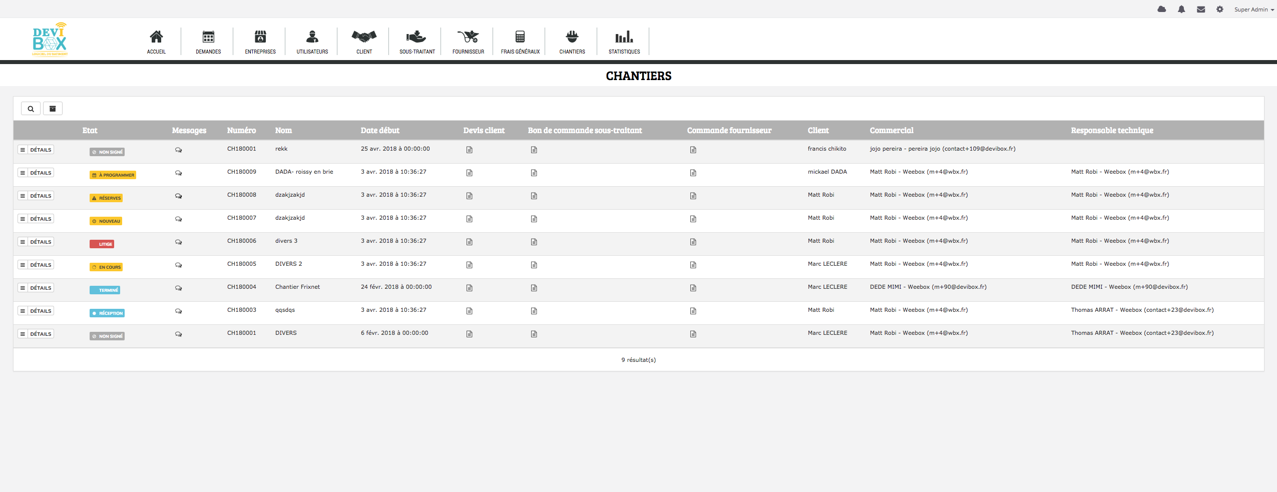This screenshot has width=1277, height=492.
Task: Sort by Responsable technique column header
Action: (1112, 131)
